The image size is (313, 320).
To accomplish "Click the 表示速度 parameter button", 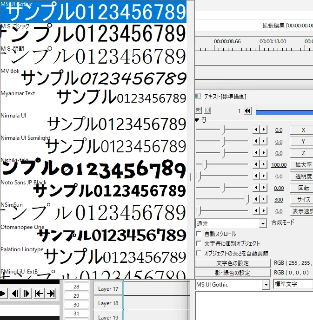I will (x=301, y=211).
